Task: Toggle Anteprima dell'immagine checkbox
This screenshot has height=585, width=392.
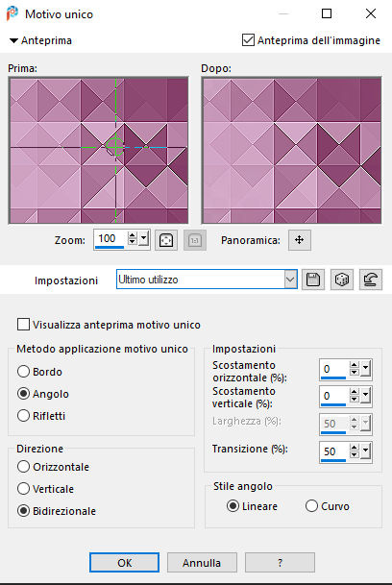Action: click(x=248, y=40)
